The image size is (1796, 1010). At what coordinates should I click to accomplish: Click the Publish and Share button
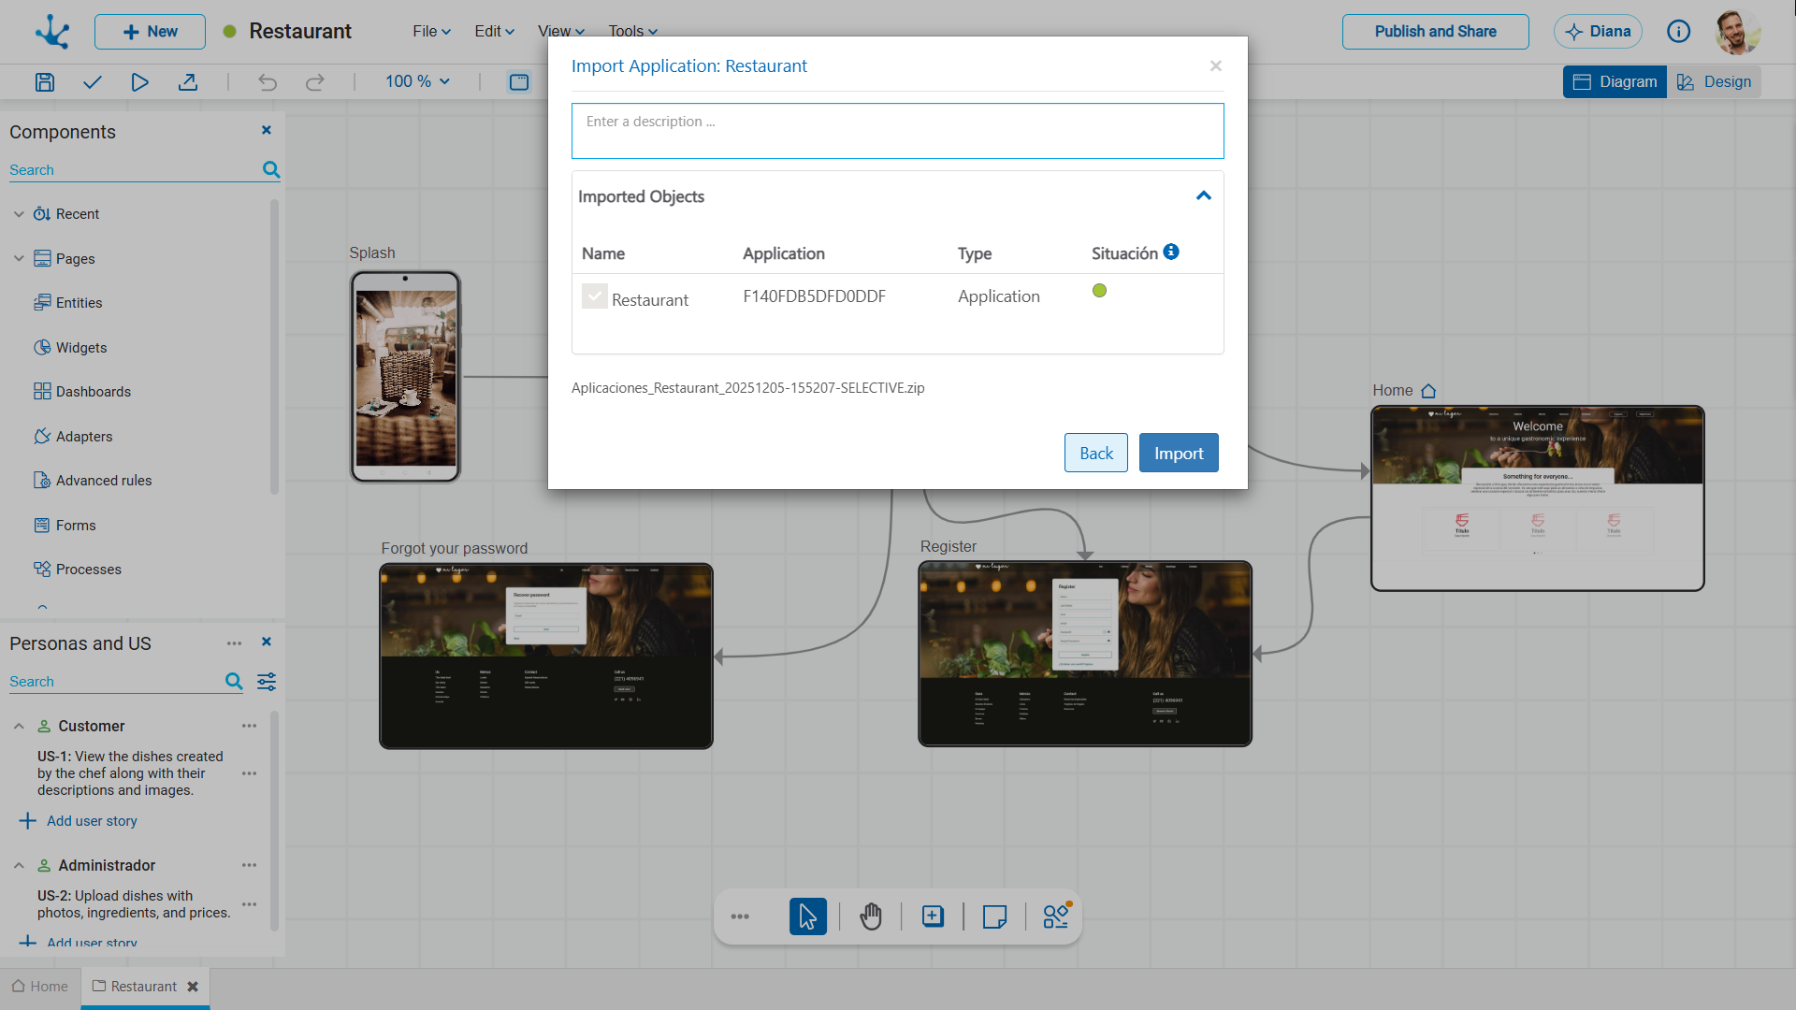(x=1436, y=32)
